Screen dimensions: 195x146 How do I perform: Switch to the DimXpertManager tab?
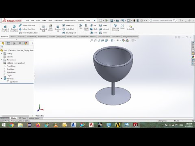(20, 43)
